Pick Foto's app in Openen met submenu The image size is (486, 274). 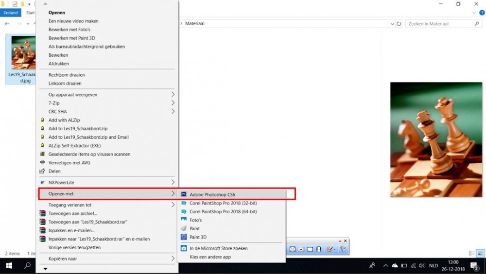pos(196,220)
